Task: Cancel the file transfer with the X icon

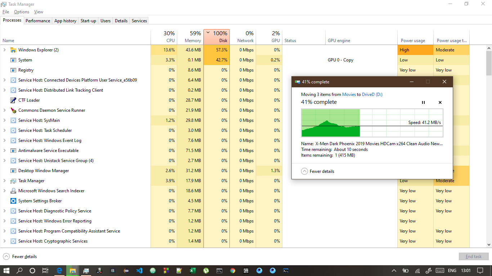Action: (x=440, y=102)
